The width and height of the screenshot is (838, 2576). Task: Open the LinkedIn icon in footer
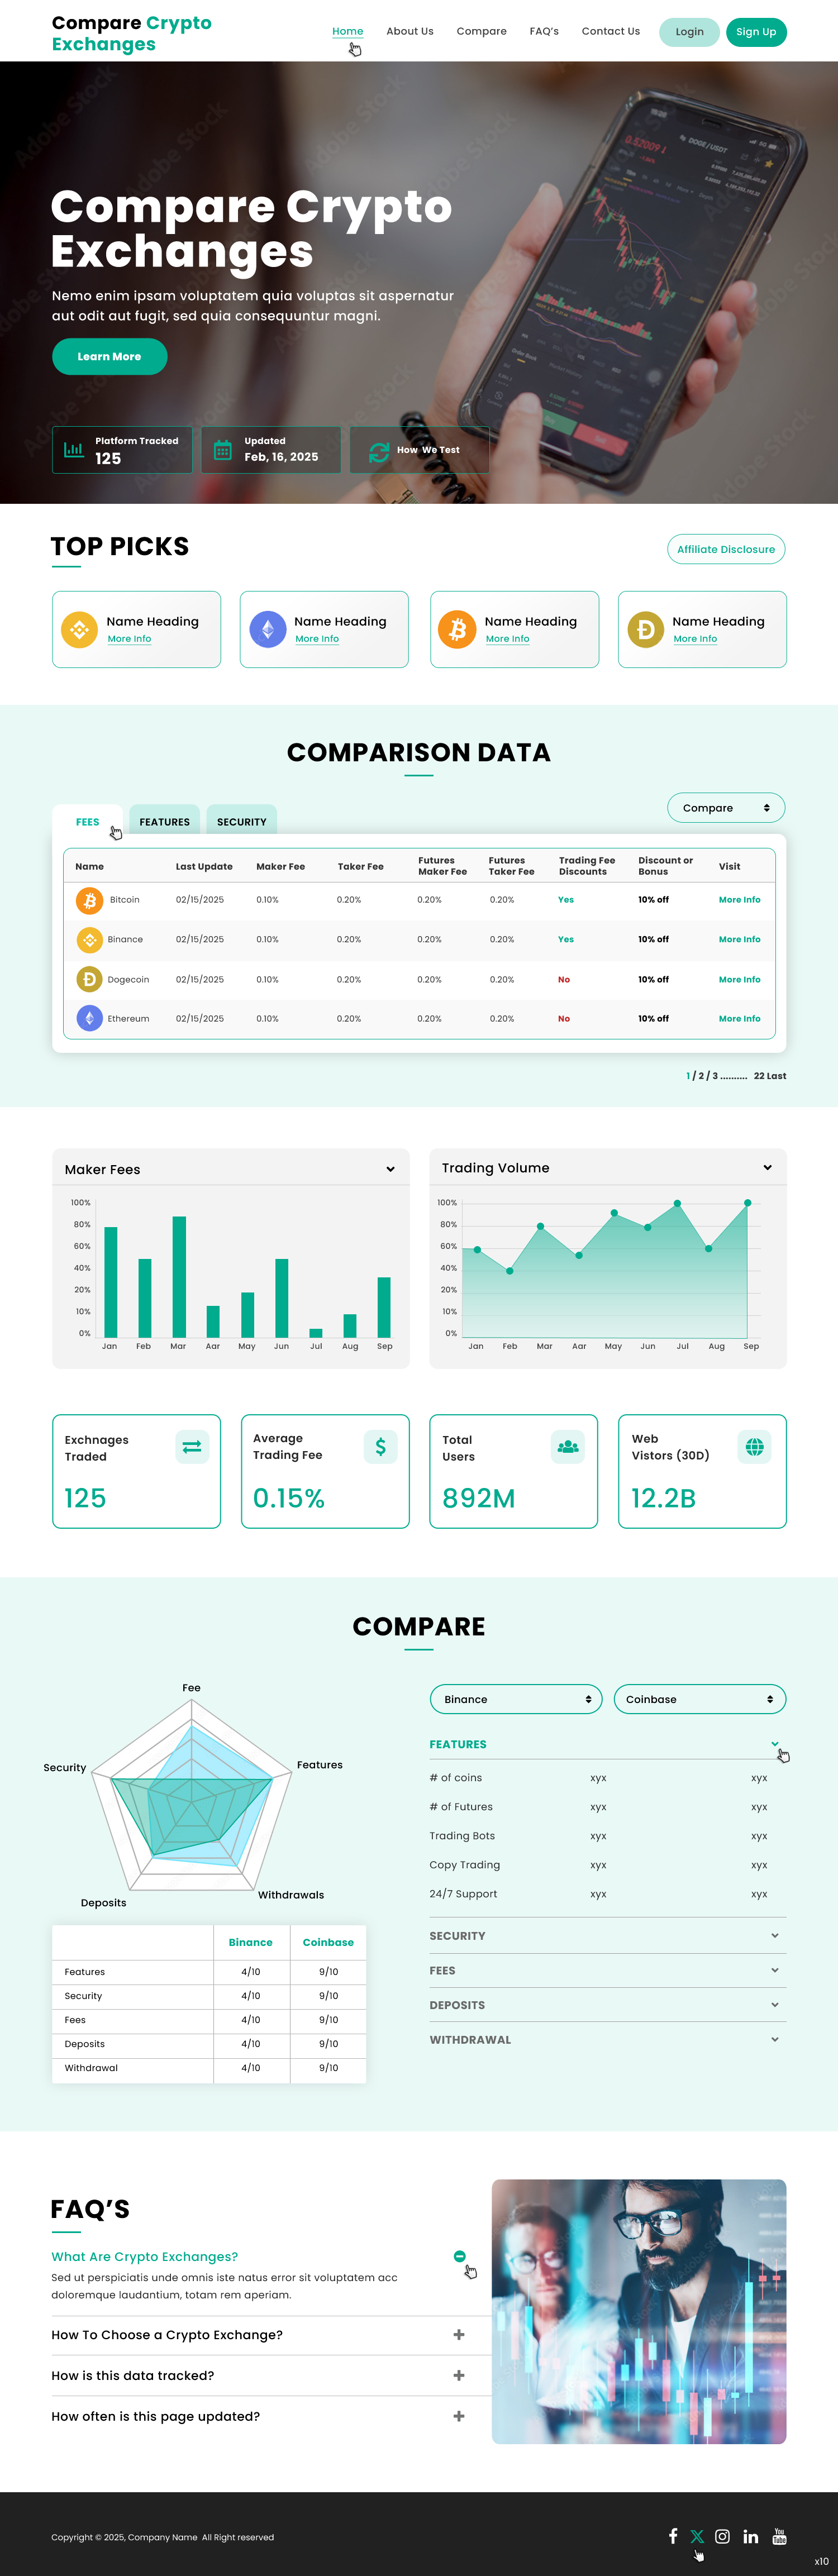tap(751, 2536)
